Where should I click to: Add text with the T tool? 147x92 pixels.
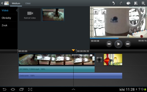96,12
